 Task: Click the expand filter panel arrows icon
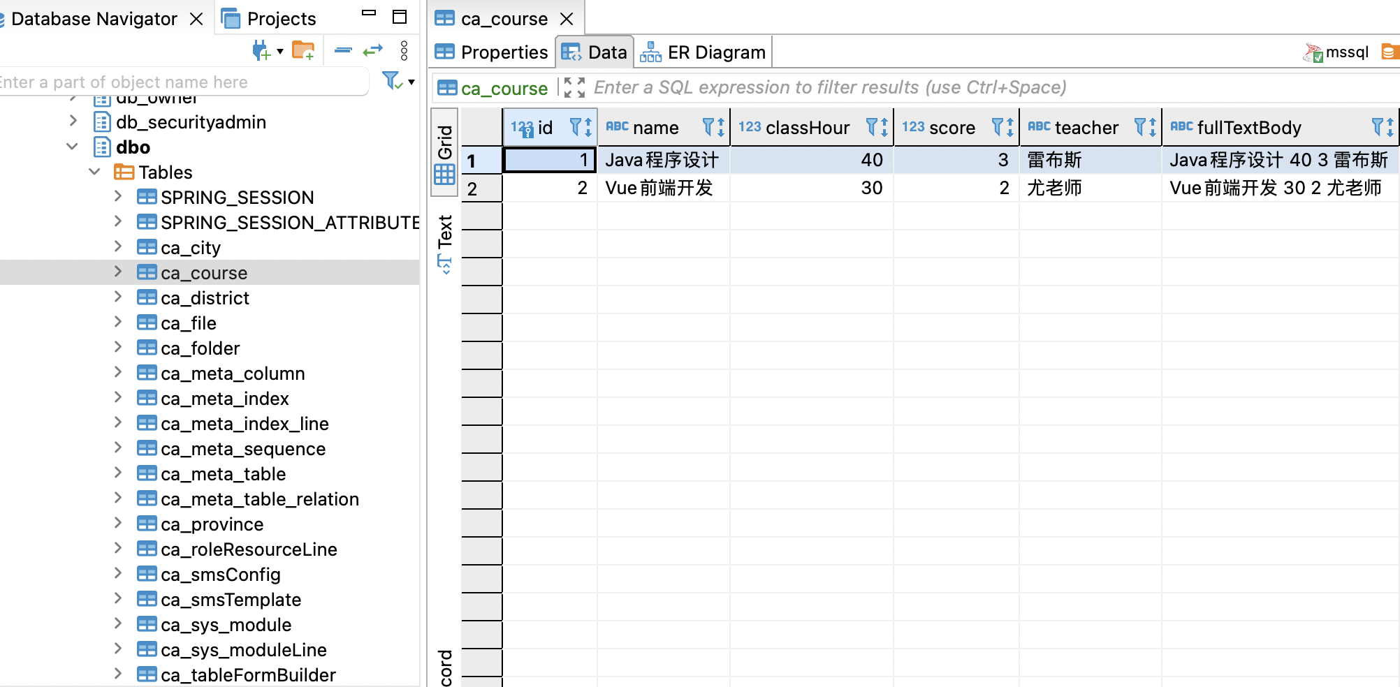(574, 88)
